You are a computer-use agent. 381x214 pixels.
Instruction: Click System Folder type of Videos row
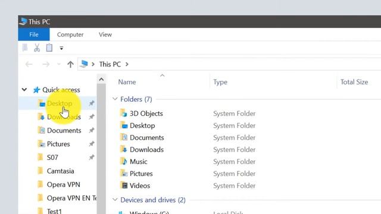(x=234, y=185)
